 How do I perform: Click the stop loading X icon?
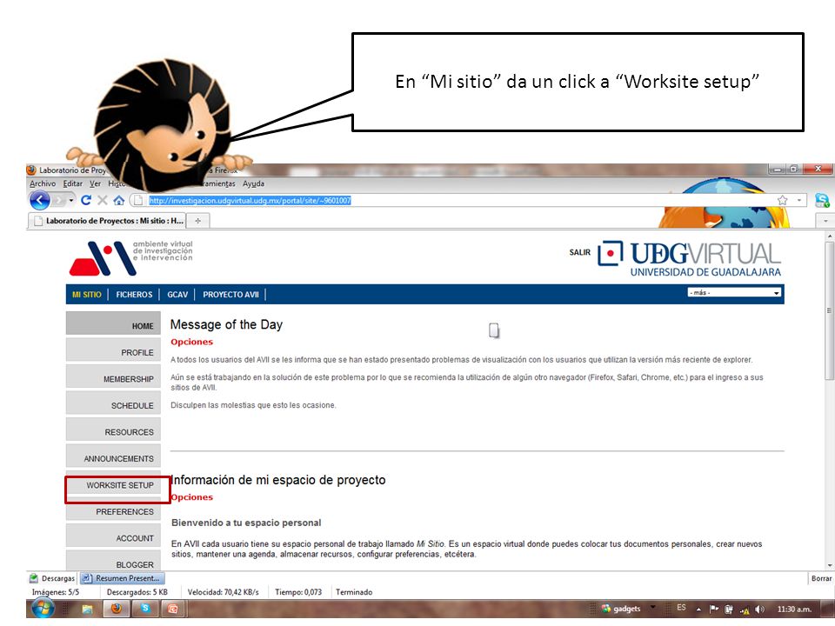pyautogui.click(x=103, y=200)
